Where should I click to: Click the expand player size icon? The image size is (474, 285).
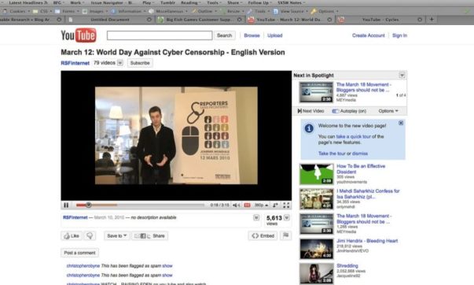[275, 205]
